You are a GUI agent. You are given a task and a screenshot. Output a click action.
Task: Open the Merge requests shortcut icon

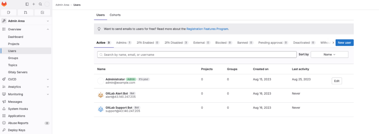[x=26, y=12]
